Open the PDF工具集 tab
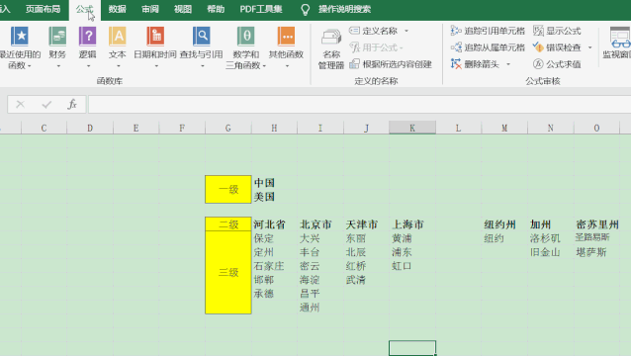The height and width of the screenshot is (356, 631). [261, 9]
